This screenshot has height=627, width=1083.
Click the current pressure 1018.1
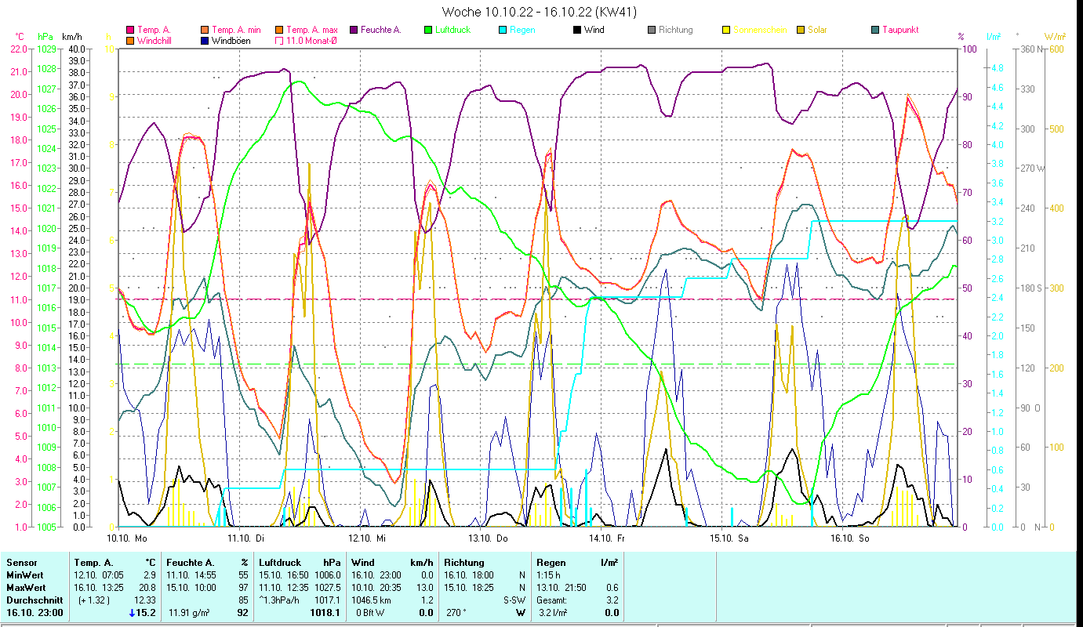325,613
